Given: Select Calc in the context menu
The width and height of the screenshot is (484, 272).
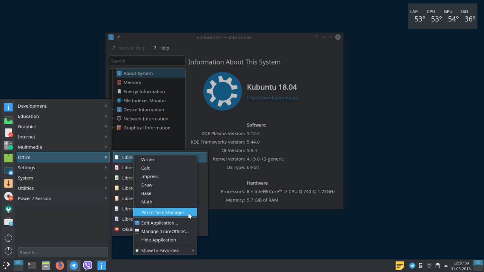Looking at the screenshot, I should tap(165, 168).
